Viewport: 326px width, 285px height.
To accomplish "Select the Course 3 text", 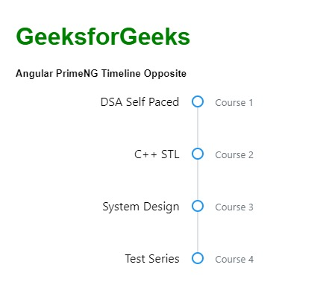I will [234, 207].
